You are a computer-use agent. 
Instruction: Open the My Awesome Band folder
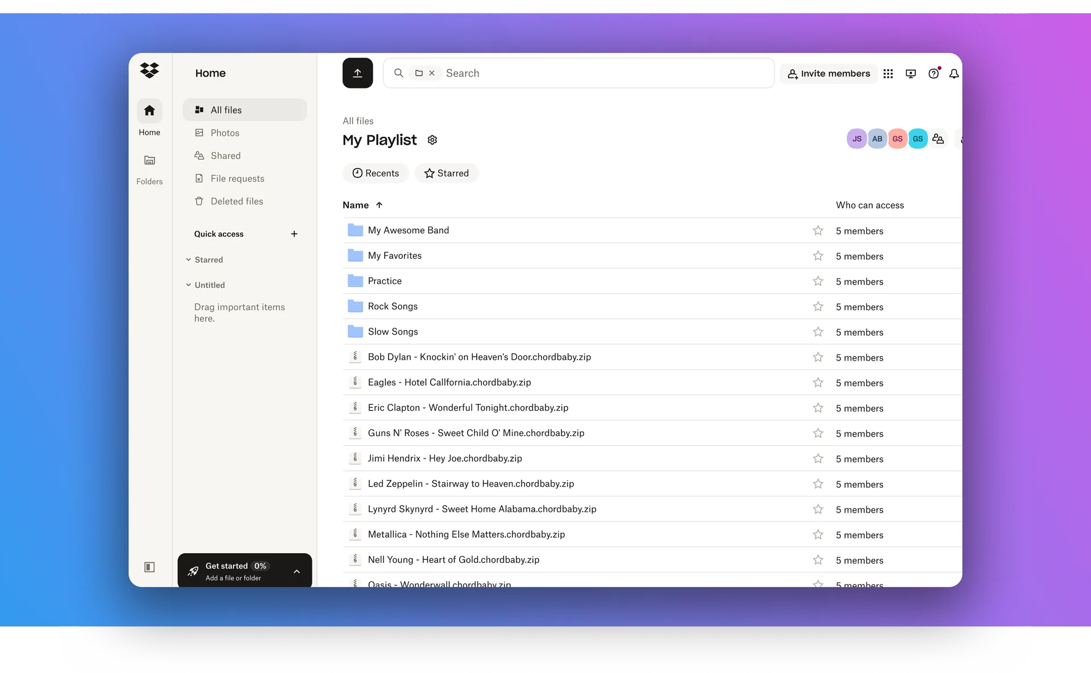coord(408,230)
